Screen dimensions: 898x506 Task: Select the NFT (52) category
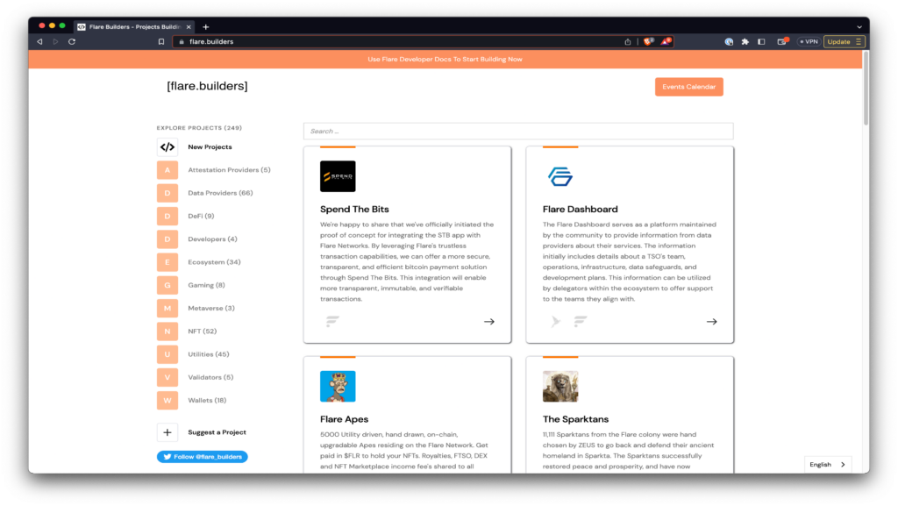[x=202, y=331]
